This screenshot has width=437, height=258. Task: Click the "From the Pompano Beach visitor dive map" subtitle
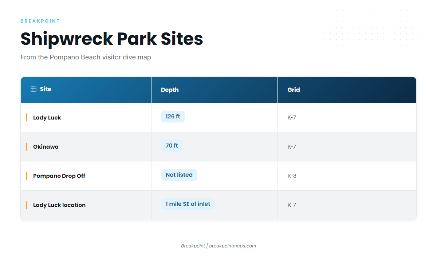(86, 57)
